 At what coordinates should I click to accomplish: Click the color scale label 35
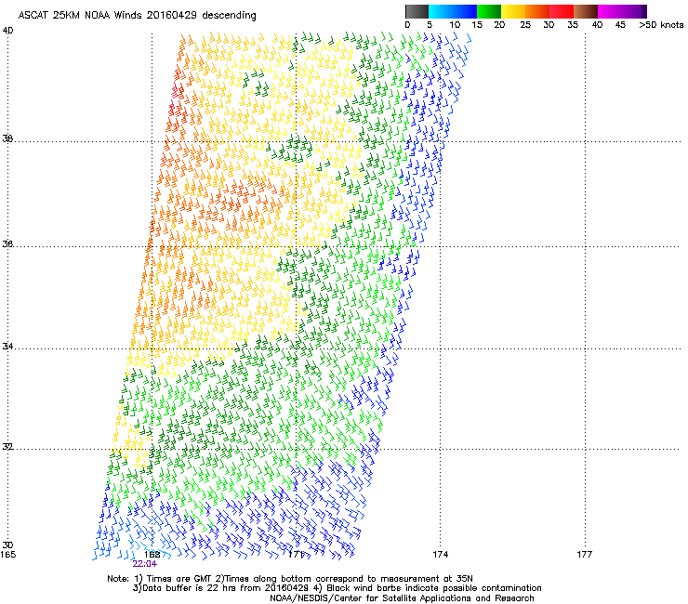[x=573, y=25]
